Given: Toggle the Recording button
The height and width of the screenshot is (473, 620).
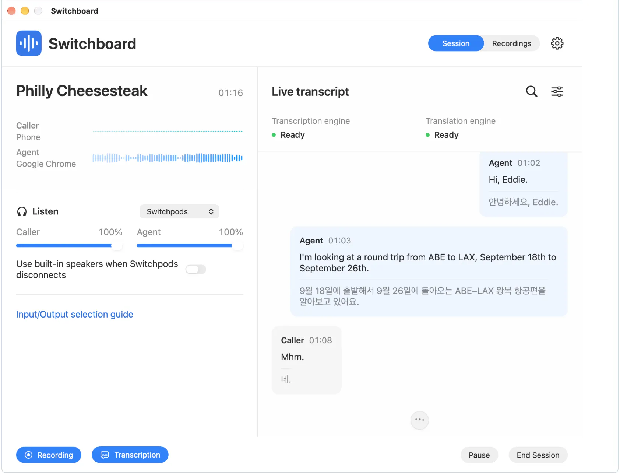Looking at the screenshot, I should [49, 455].
